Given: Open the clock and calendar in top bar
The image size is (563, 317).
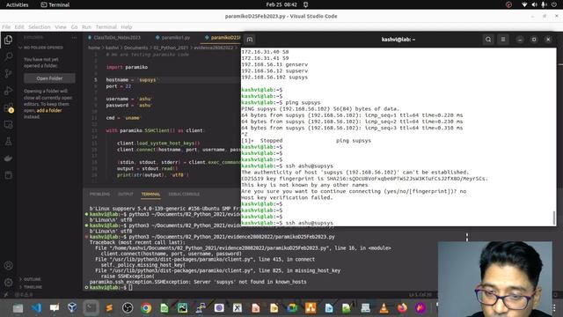Looking at the screenshot, I should tap(281, 4).
